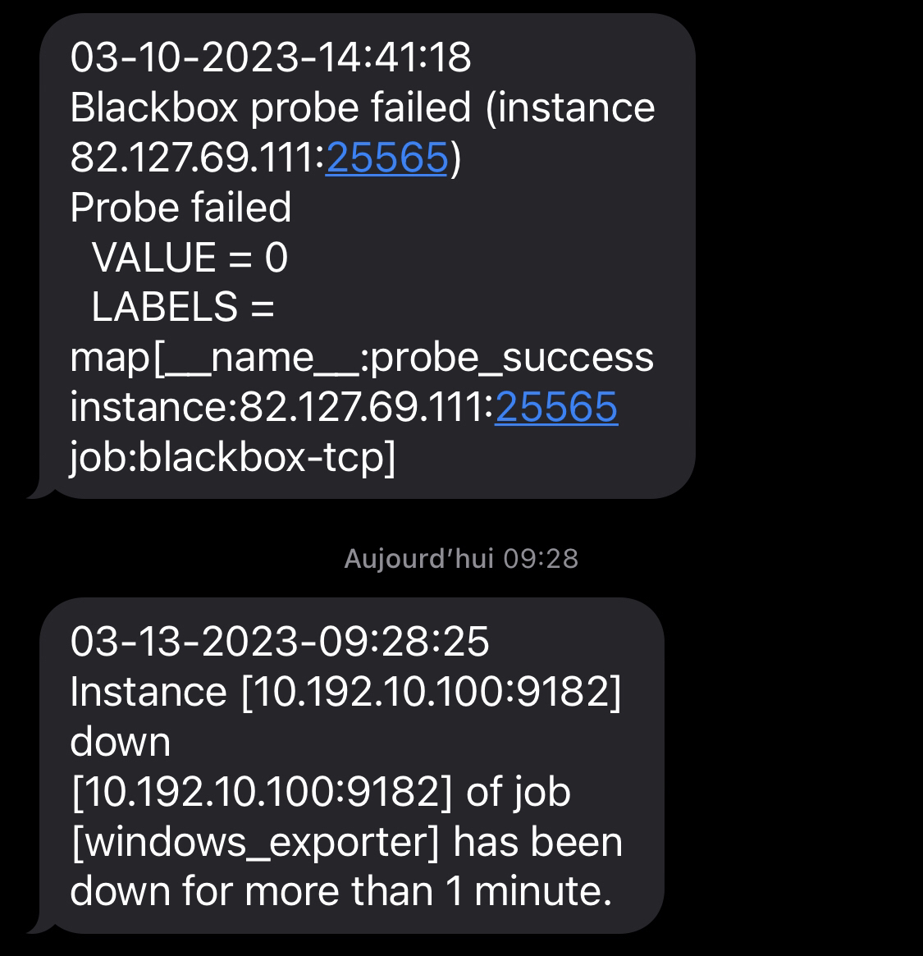Image resolution: width=923 pixels, height=956 pixels.
Task: Tap the 03-10-2023-14:41:18 date line
Action: point(271,57)
